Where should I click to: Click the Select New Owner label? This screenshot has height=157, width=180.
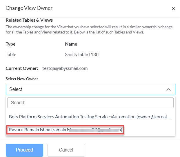point(22,79)
